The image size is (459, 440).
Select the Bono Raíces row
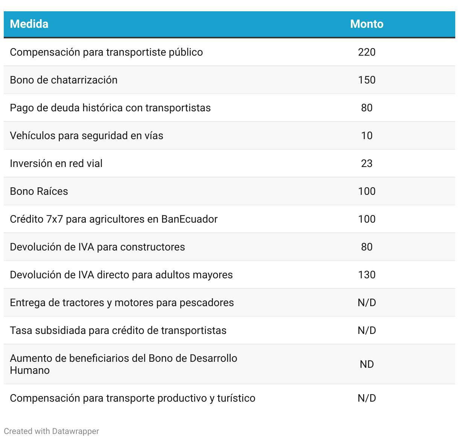(229, 191)
